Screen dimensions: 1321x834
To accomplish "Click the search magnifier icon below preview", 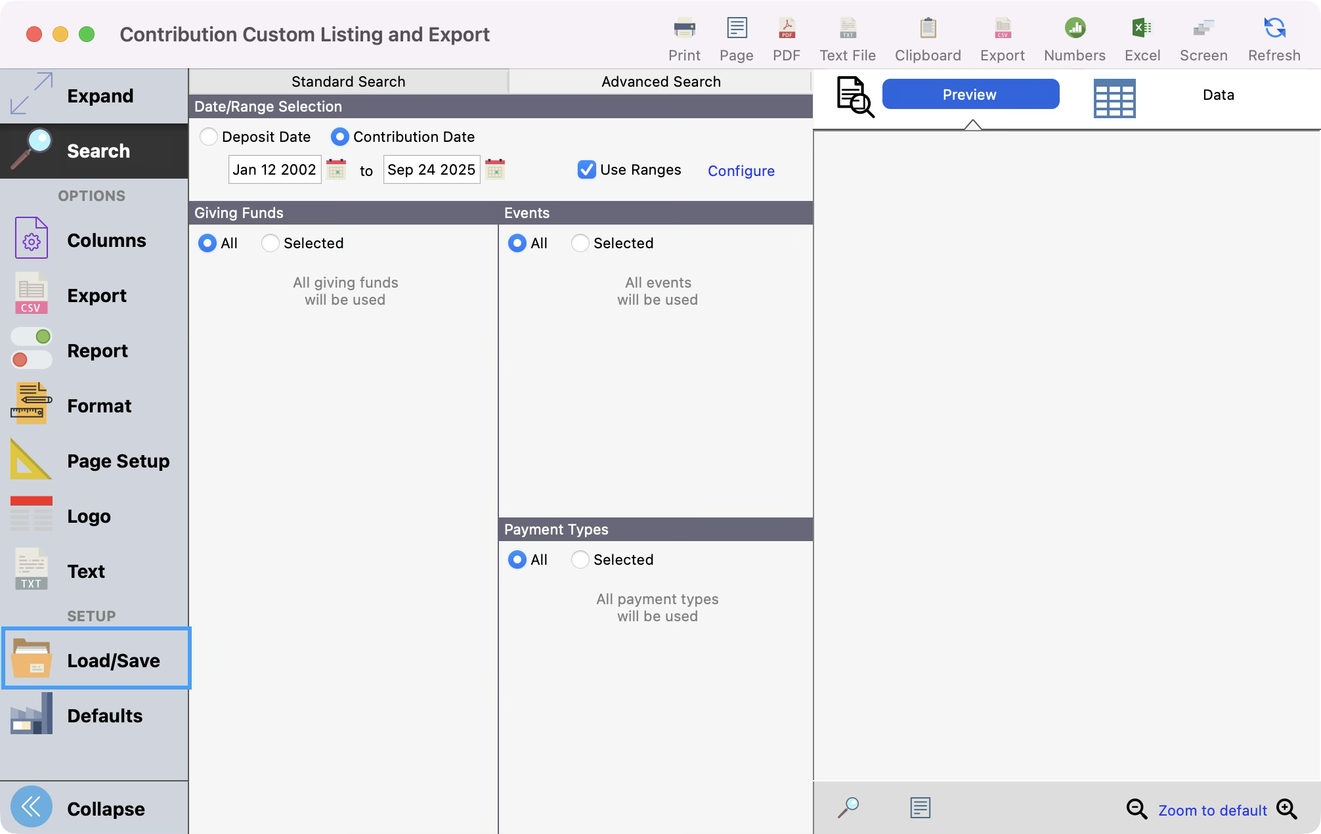I will (x=848, y=807).
